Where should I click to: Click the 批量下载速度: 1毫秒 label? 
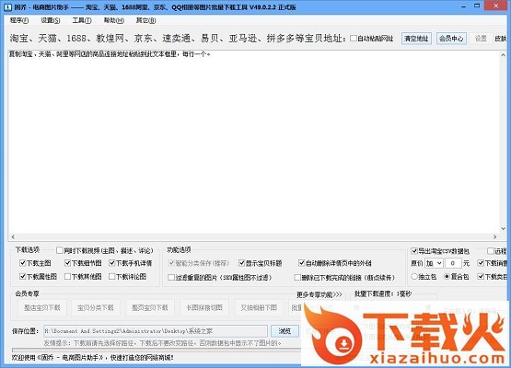[383, 293]
